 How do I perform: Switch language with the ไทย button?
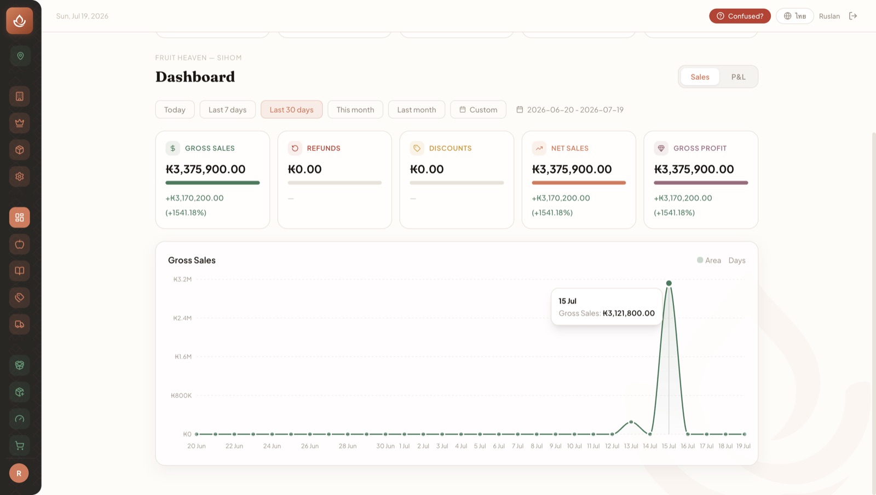point(794,16)
